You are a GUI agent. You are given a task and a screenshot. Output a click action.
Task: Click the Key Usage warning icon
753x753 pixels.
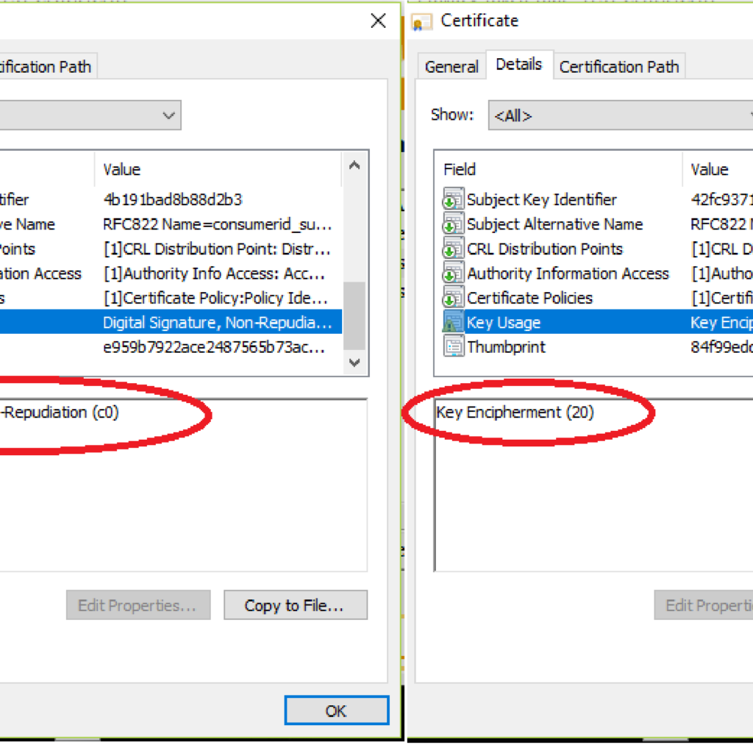tap(453, 323)
